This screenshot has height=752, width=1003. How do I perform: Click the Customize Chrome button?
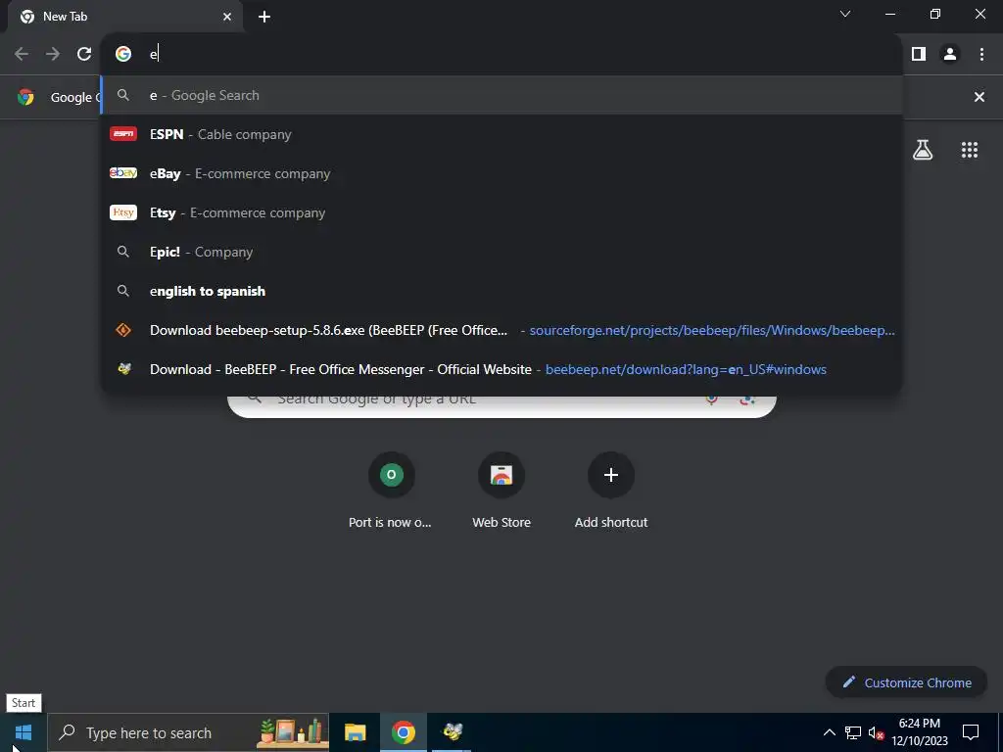pos(907,682)
